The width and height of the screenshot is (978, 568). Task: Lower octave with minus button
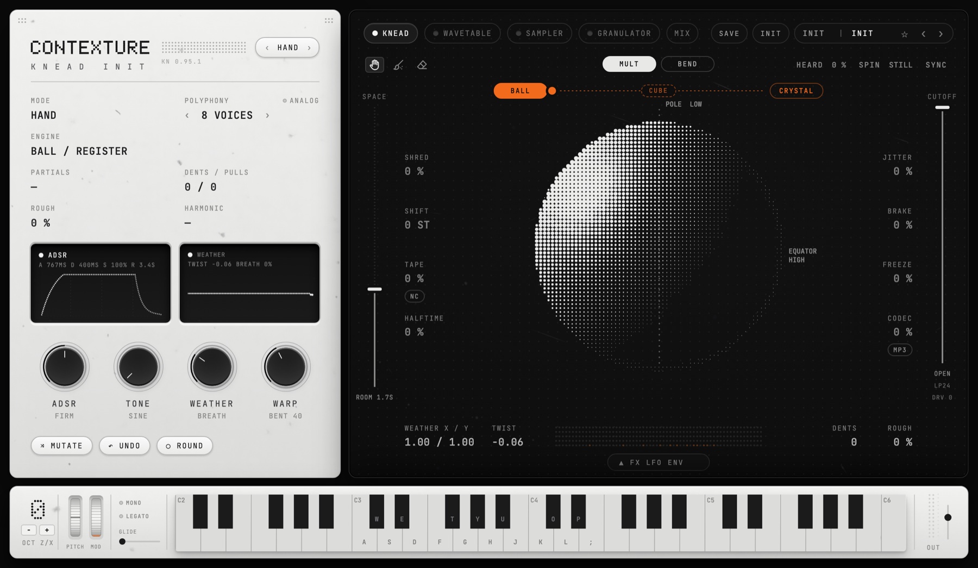tap(29, 530)
